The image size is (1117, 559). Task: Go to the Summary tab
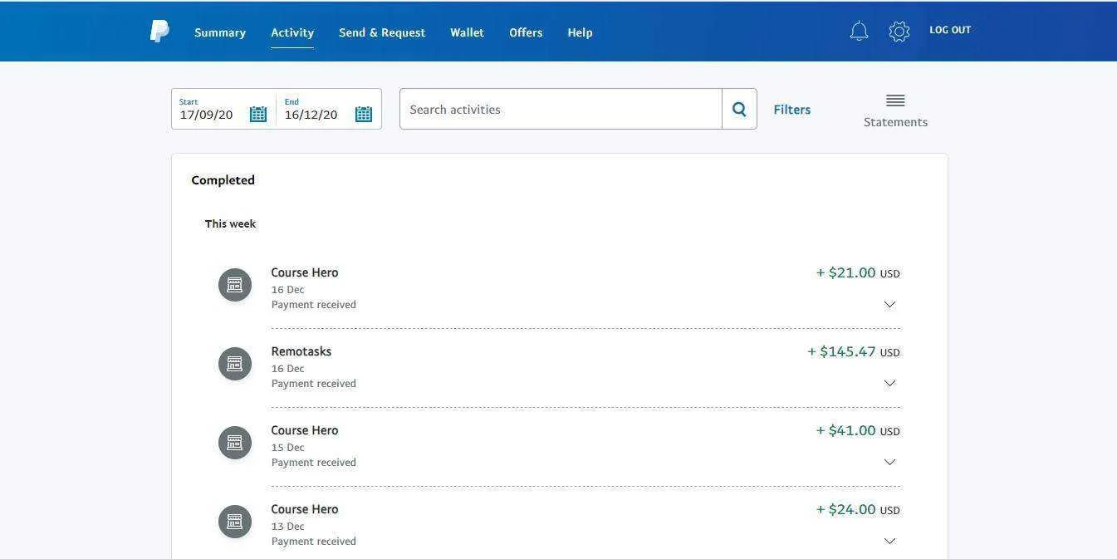coord(220,32)
